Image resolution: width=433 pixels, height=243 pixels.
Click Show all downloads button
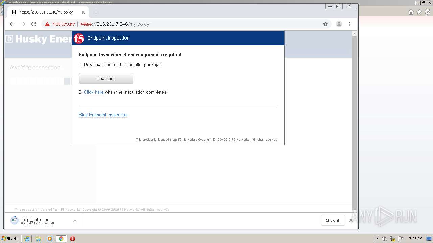click(x=333, y=220)
